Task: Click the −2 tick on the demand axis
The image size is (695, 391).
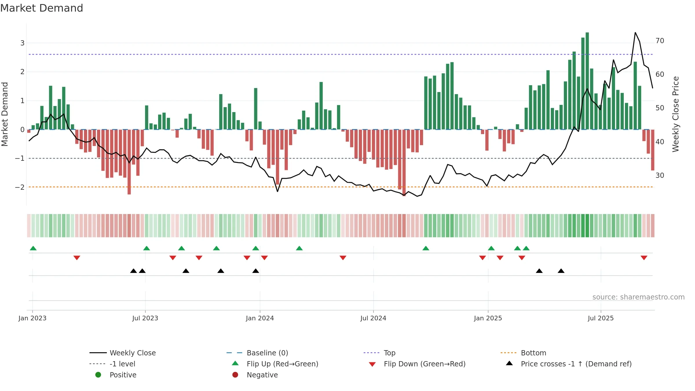Action: [x=20, y=187]
